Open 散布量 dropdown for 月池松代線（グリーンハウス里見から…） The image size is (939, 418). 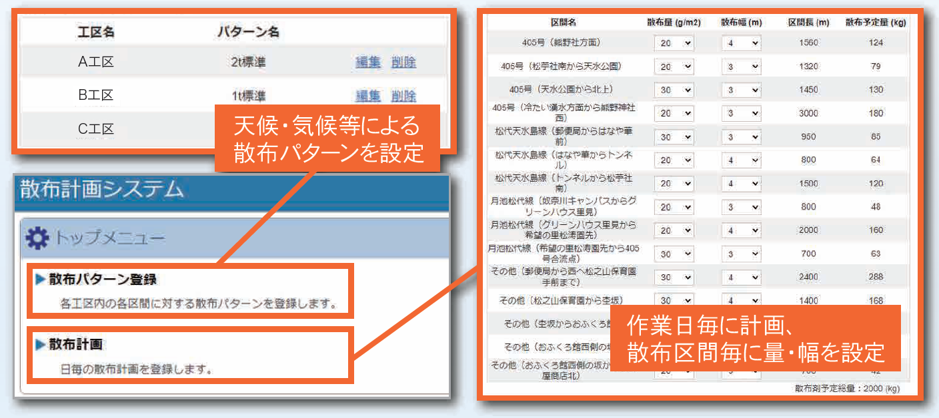(674, 230)
